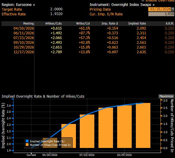Image resolution: width=175 pixels, height=158 pixels.
Task: Click the blue Implied Overnight Rate legend swatch
Action: (27, 141)
